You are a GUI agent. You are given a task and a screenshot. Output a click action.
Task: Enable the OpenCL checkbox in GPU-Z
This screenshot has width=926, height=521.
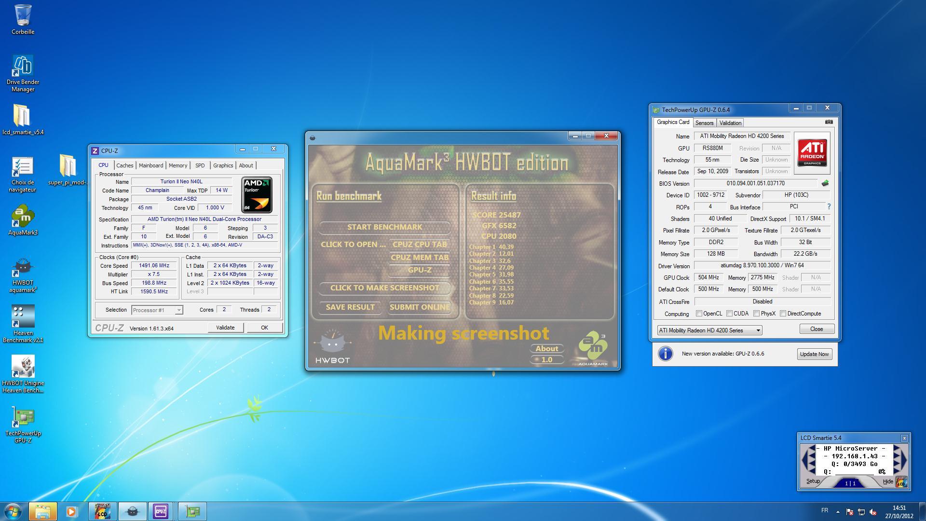699,314
